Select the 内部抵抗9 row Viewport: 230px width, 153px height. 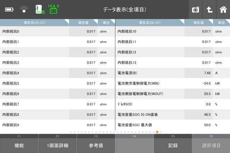[x=57, y=125]
